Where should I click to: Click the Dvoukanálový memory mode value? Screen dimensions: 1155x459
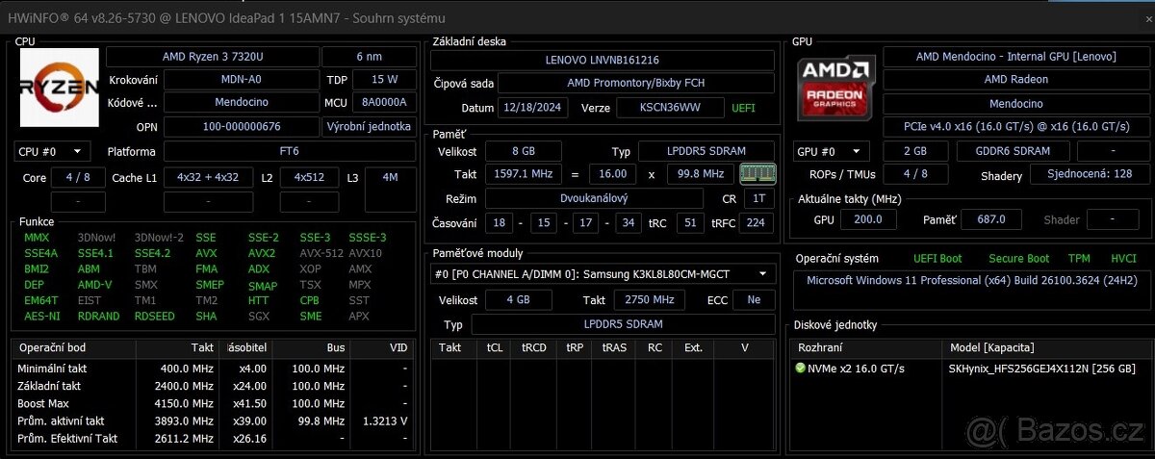pos(594,198)
